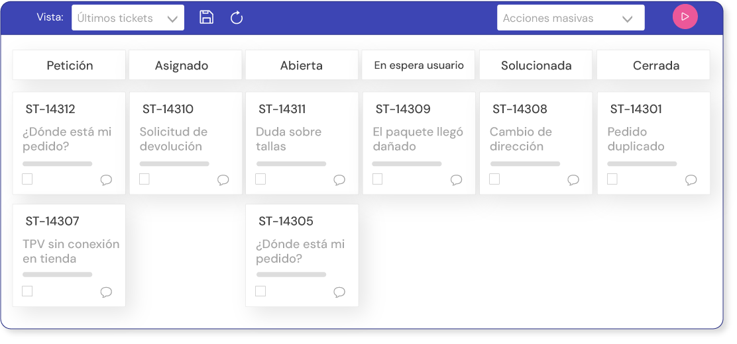Screen dimensions: 737x344
Task: Select the Cerrada column header
Action: (x=653, y=65)
